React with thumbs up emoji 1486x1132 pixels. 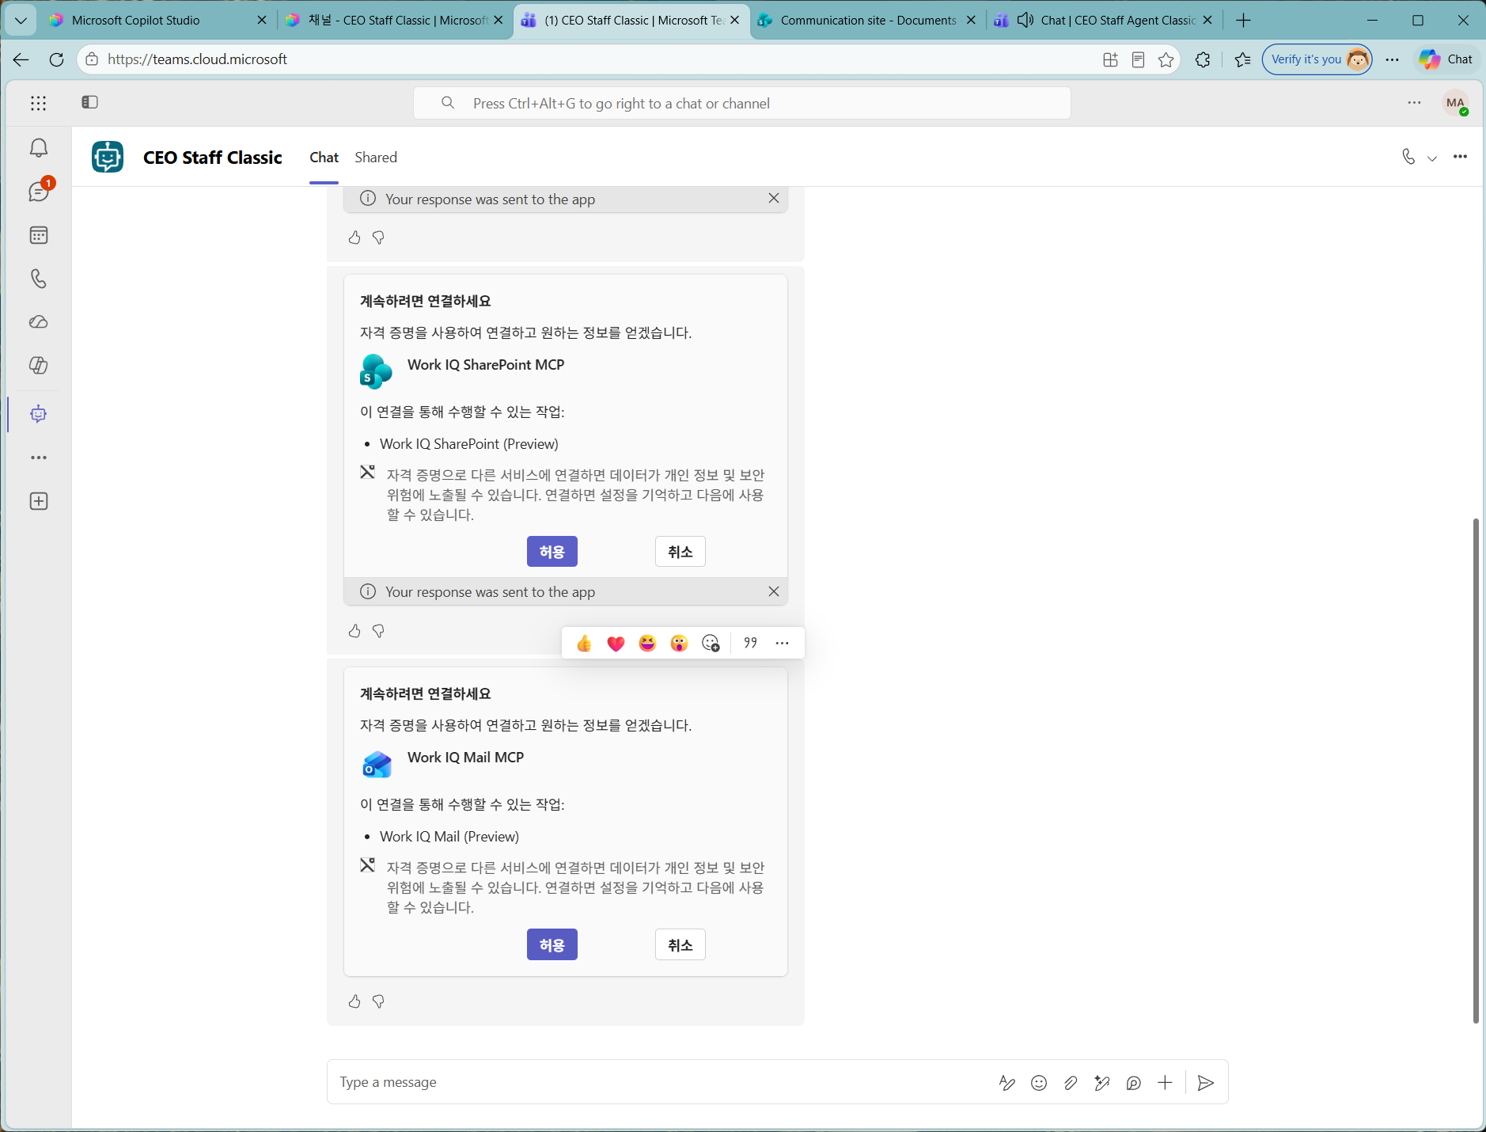click(x=584, y=643)
